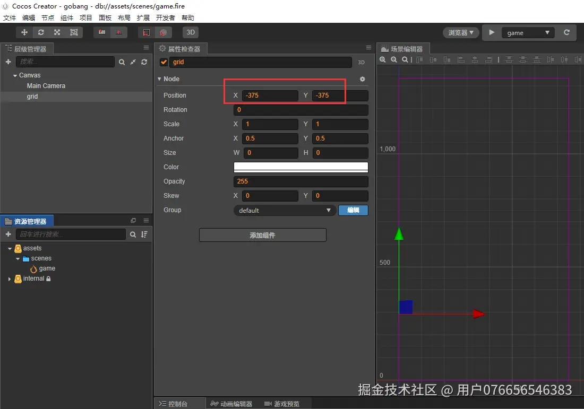Distribute nodes by bottom edges
584x409 pixels.
(x=537, y=59)
